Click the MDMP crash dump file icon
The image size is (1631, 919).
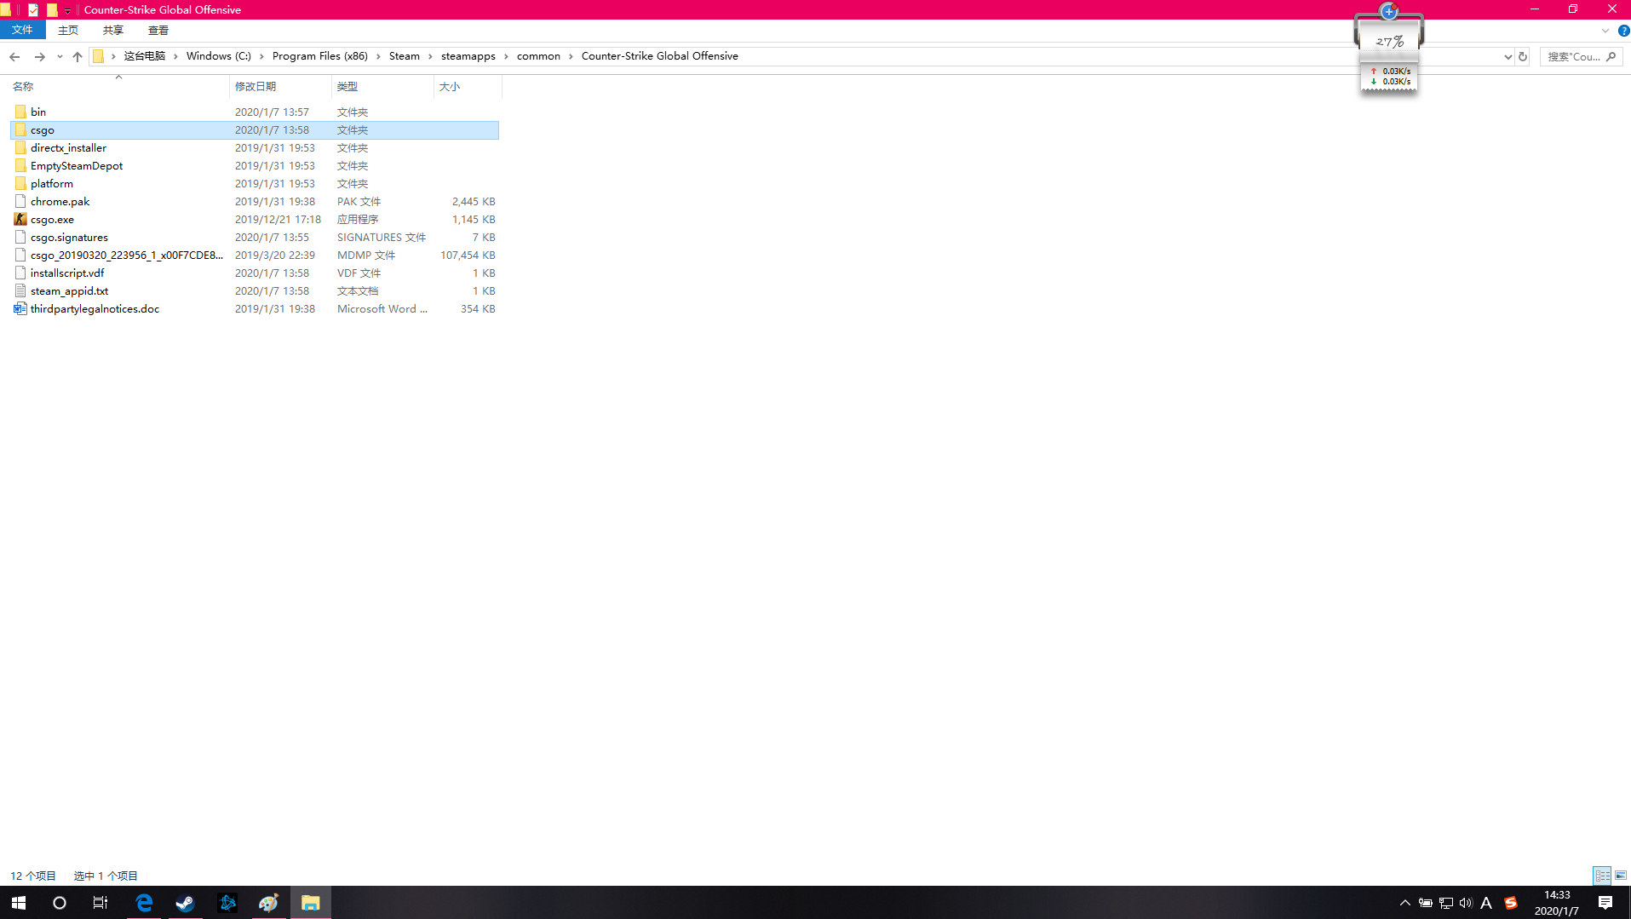pos(20,255)
